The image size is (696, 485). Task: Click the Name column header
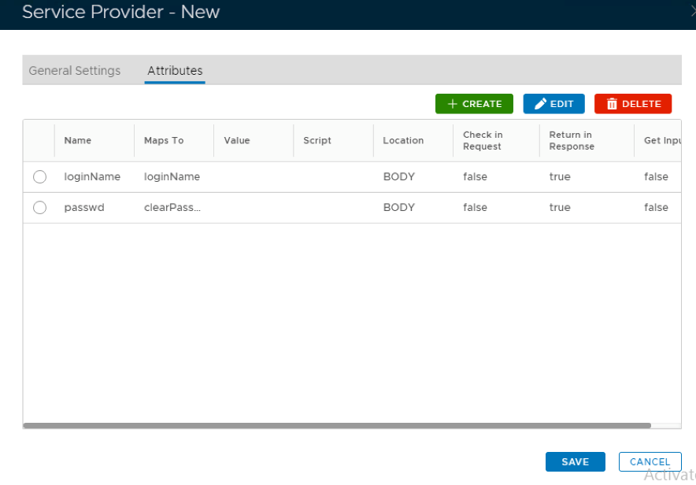click(78, 141)
